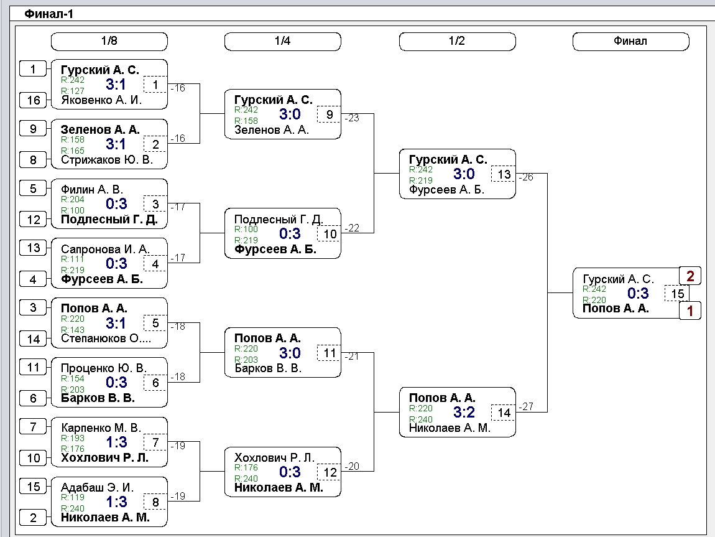The height and width of the screenshot is (537, 715).
Task: Click final placement box 1 for Попов
Action: (690, 311)
